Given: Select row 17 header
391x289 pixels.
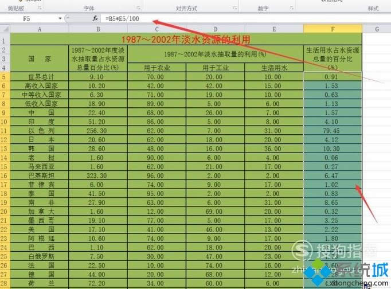Looking at the screenshot, I should tap(5, 185).
